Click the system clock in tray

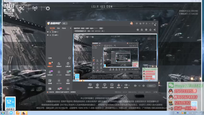pyautogui.click(x=198, y=113)
